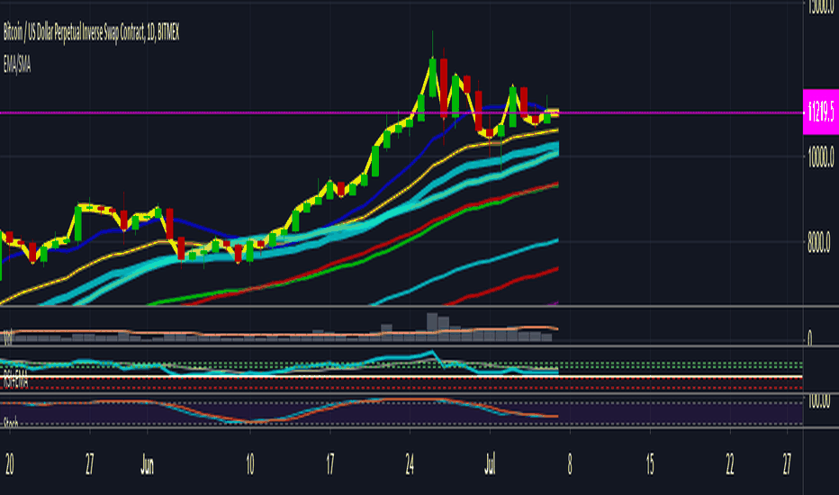Select the EMA/SMA indicator label
The height and width of the screenshot is (495, 839).
tap(17, 66)
